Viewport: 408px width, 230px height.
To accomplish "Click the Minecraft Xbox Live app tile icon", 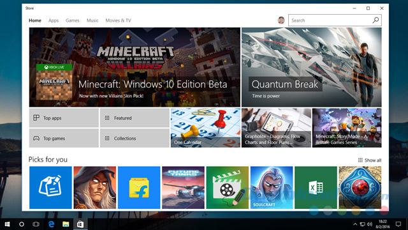I will click(x=54, y=82).
